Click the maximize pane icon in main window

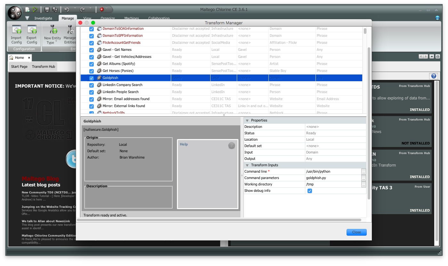click(438, 57)
